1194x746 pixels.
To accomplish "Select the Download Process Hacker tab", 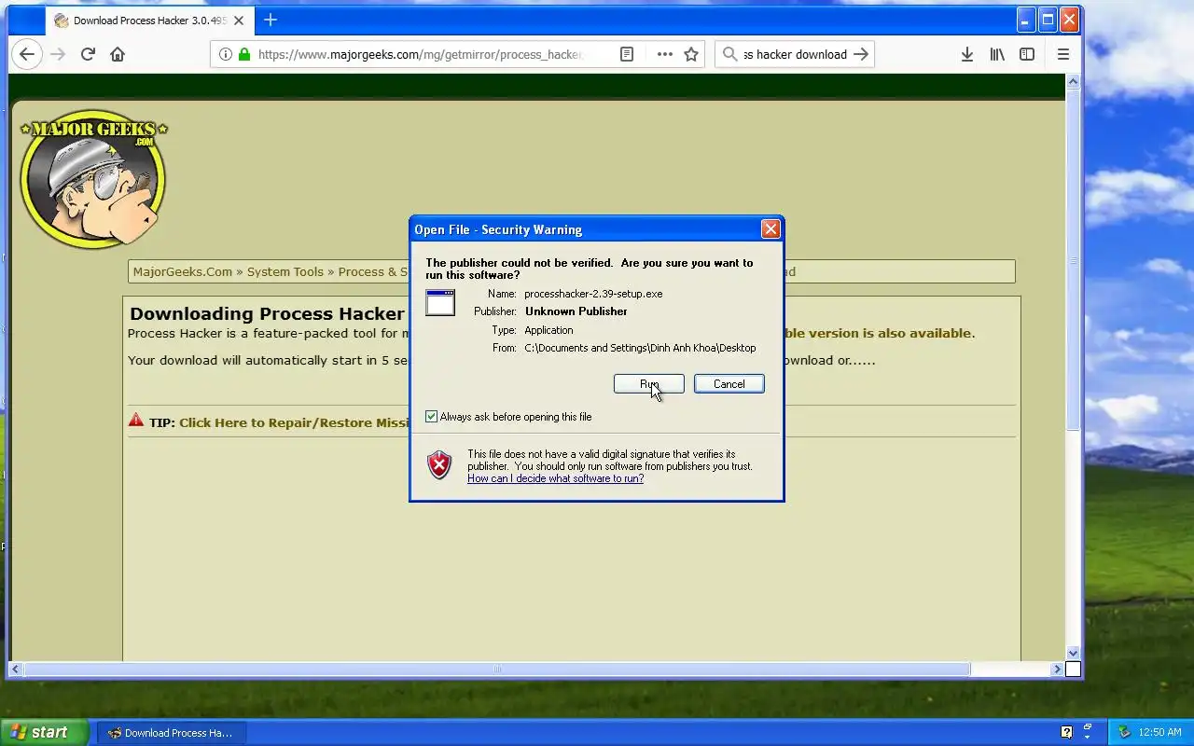I will click(x=149, y=21).
